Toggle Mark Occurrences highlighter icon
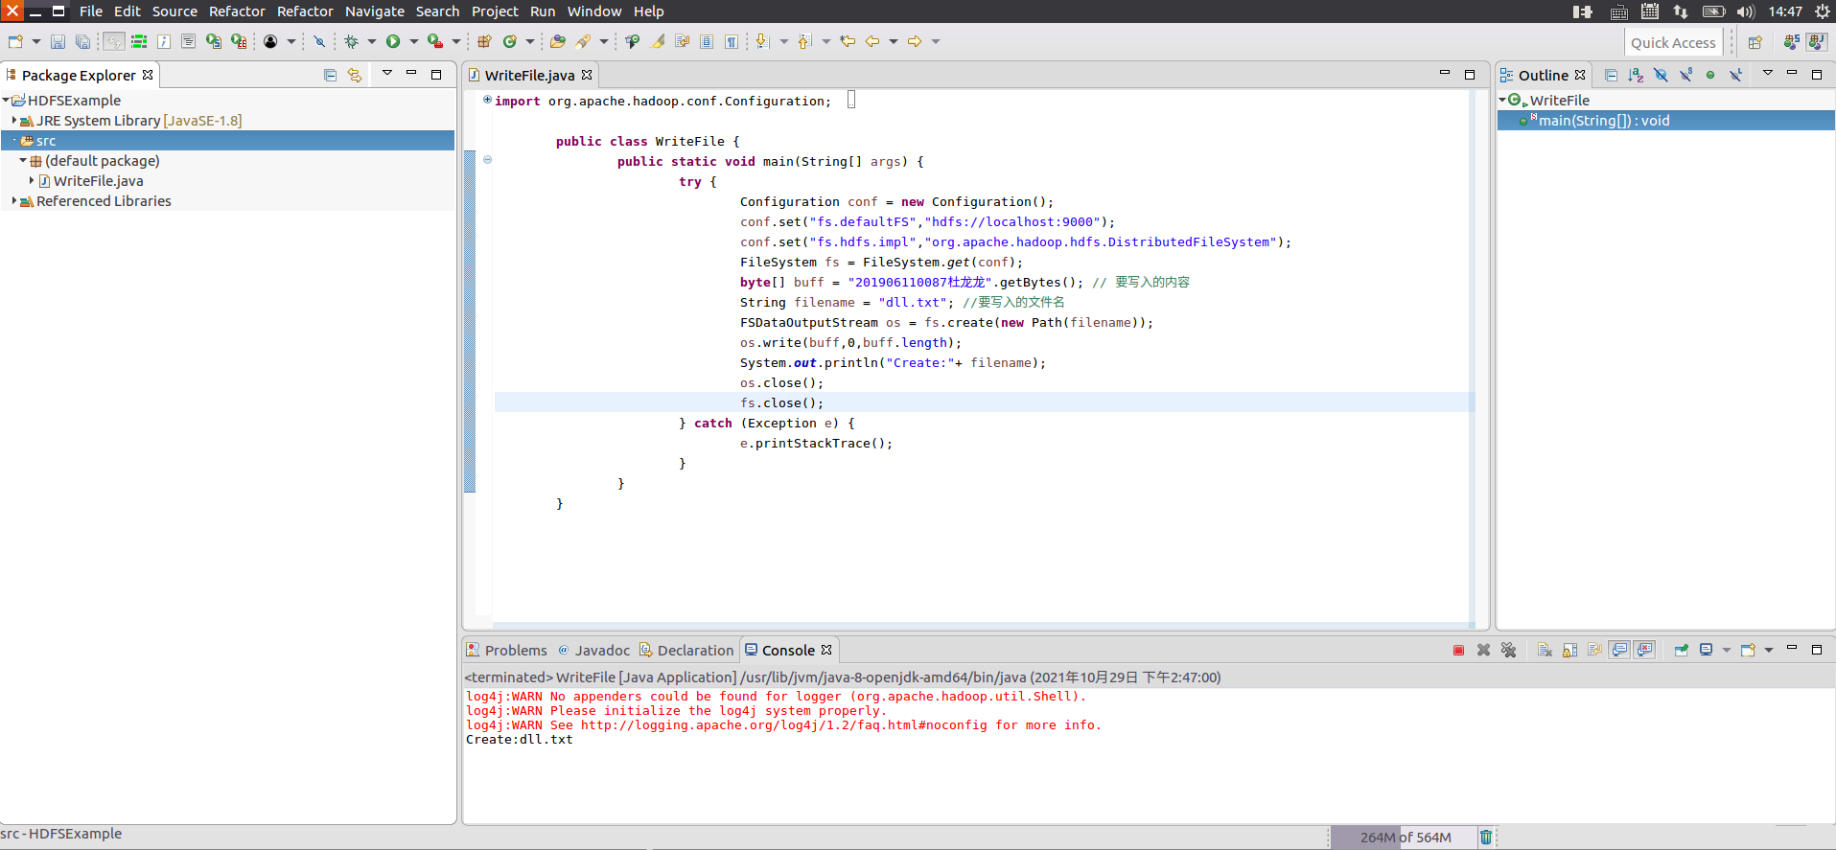The image size is (1836, 850). coord(658,41)
